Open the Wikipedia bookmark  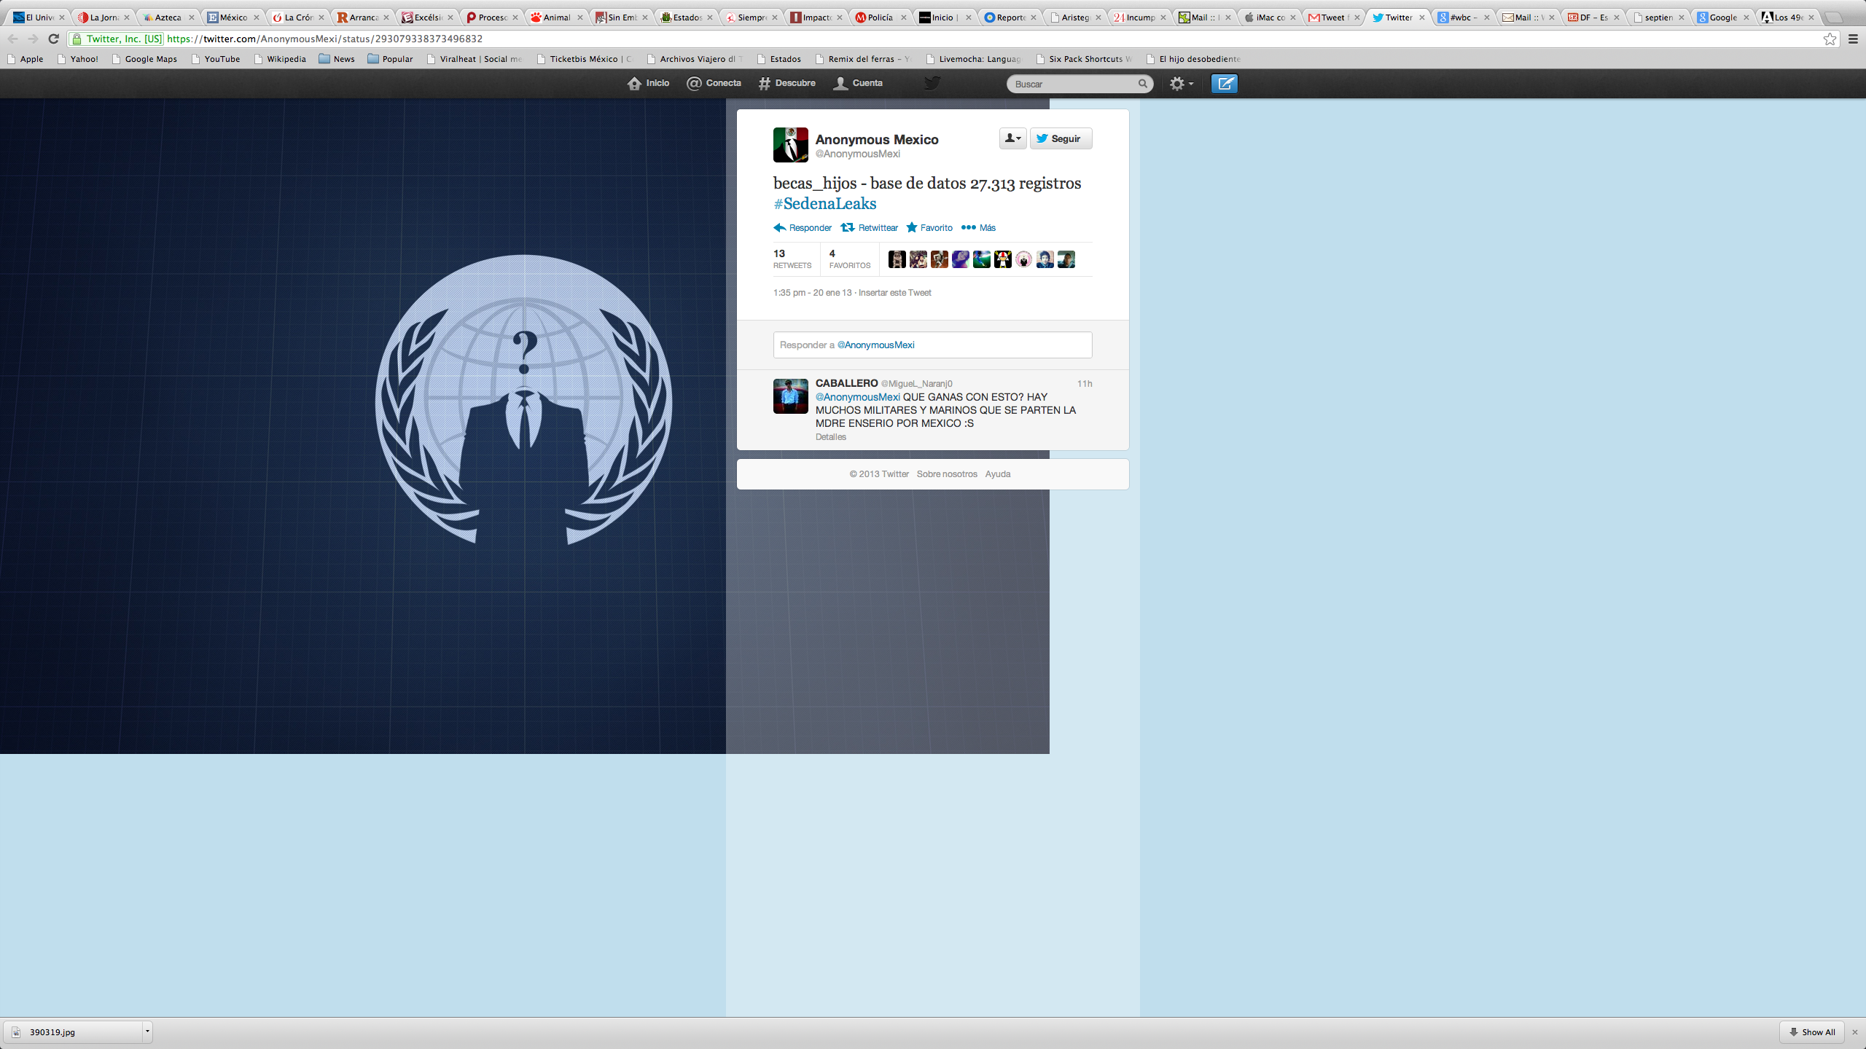click(x=280, y=59)
